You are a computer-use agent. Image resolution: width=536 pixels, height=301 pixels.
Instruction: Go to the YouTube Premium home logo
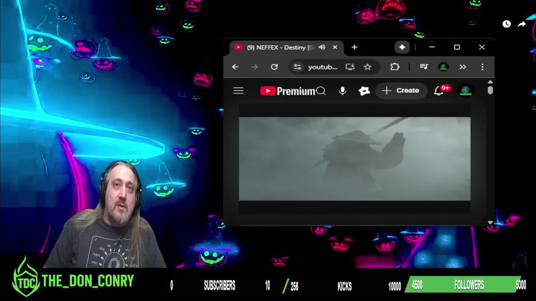(x=287, y=91)
